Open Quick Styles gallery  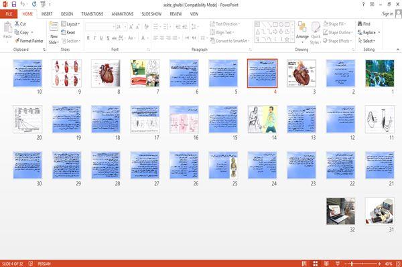(x=316, y=33)
